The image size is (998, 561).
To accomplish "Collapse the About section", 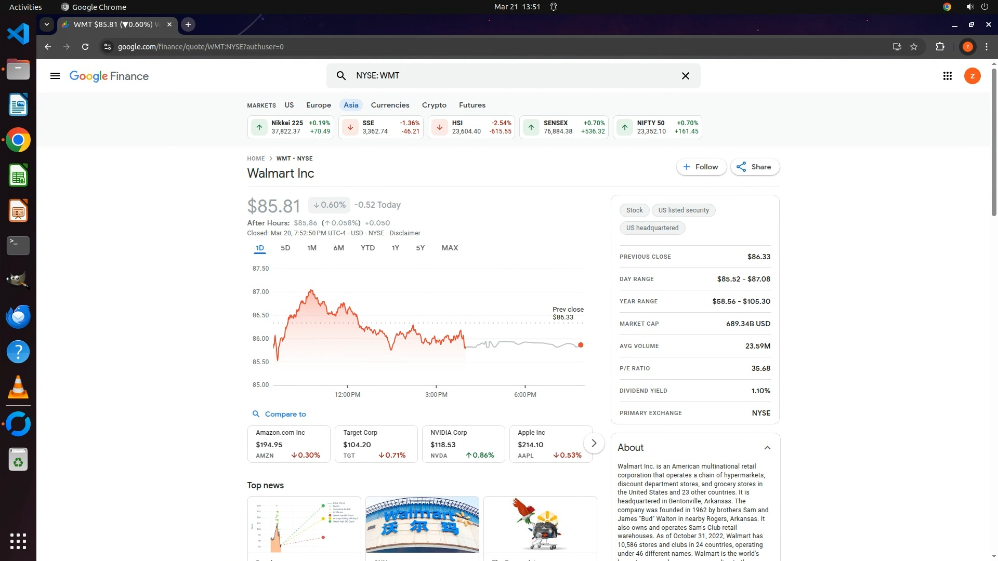I will click(767, 448).
